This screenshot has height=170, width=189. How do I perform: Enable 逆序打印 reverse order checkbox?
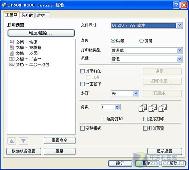point(145,119)
